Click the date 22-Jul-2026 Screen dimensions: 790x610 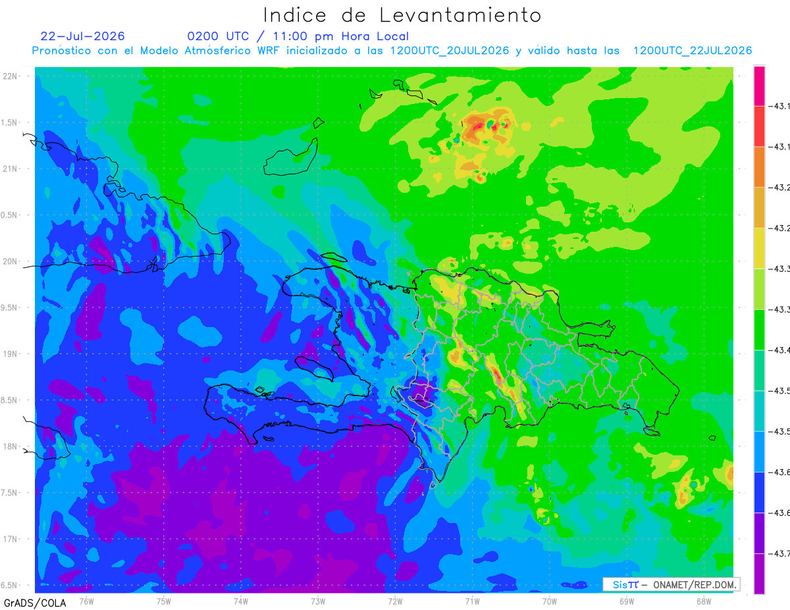pos(82,36)
